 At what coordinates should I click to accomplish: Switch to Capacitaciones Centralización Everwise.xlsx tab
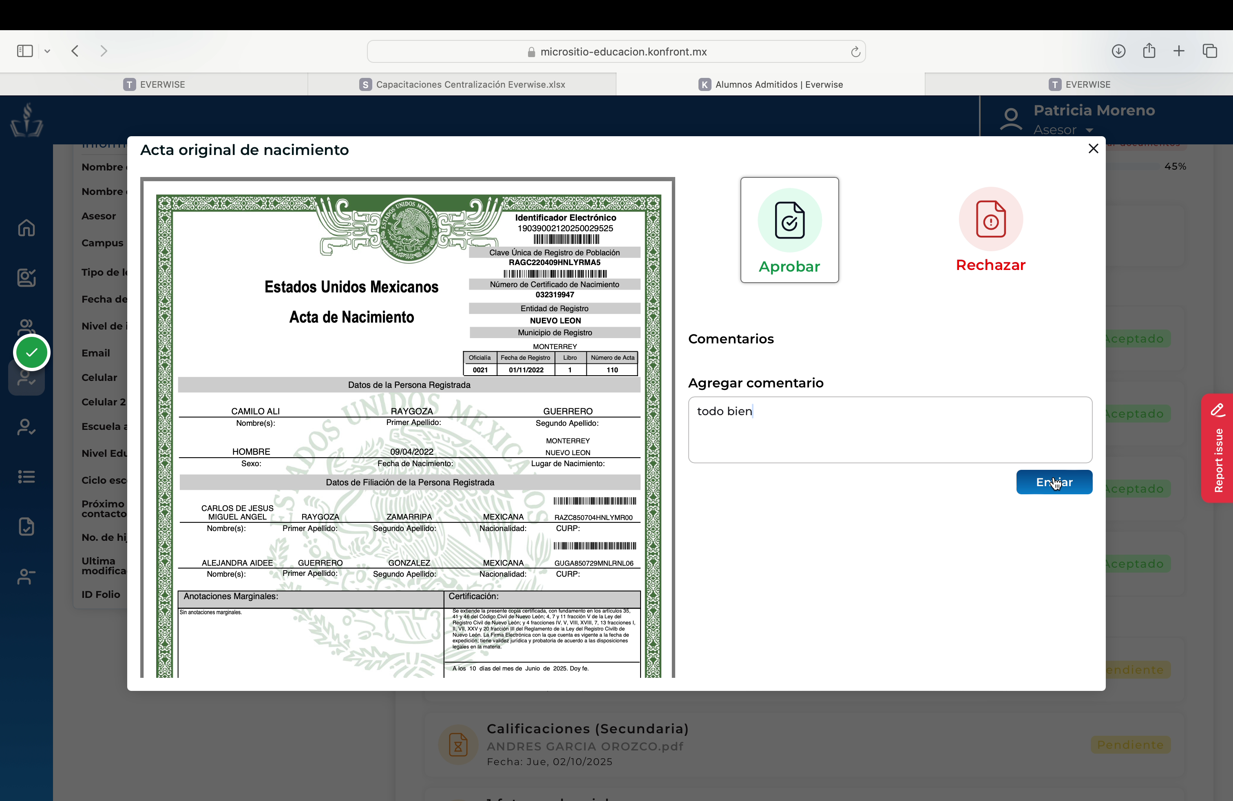(462, 84)
